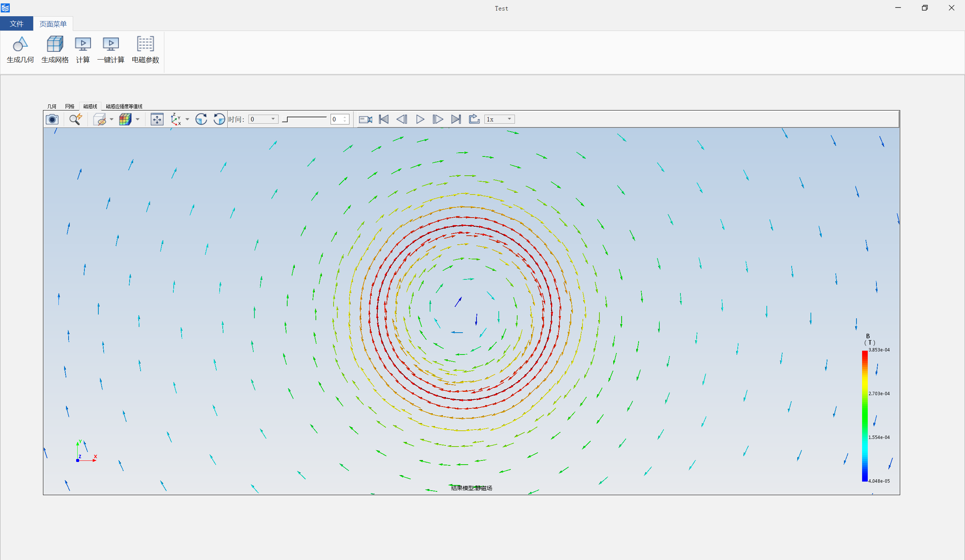Switch to the 网格 view tab

[70, 106]
